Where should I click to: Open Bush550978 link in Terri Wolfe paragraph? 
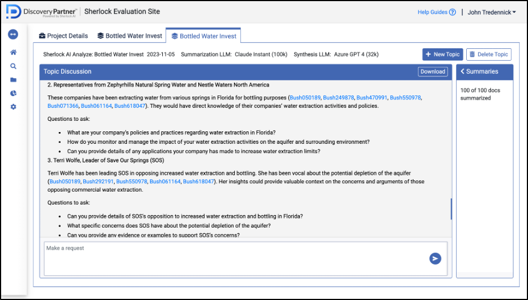point(131,181)
